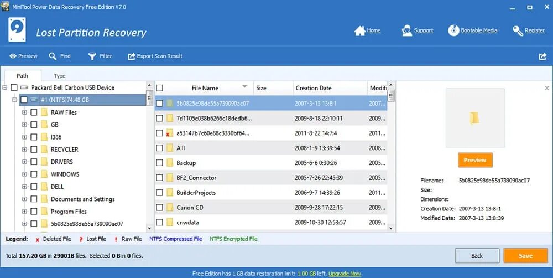The image size is (553, 278).
Task: Click the orange Save button
Action: point(525,256)
